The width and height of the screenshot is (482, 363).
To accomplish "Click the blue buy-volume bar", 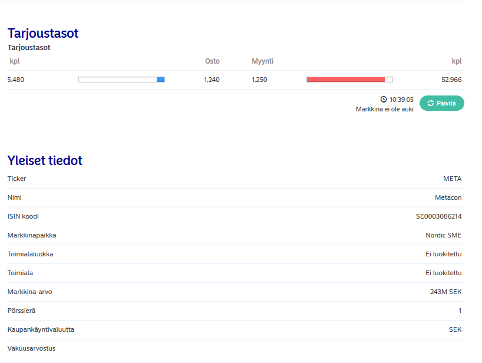I will tap(160, 80).
